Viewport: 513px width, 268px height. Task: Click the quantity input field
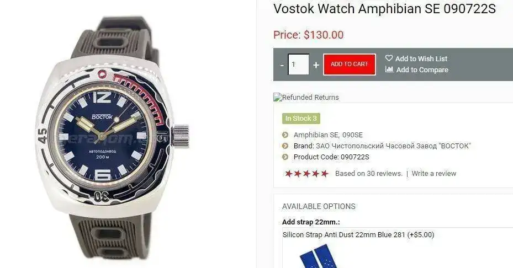pyautogui.click(x=298, y=65)
